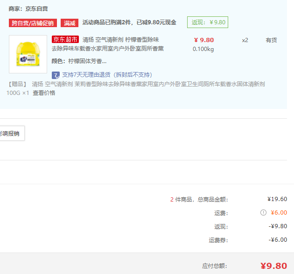Click the total goods amount ¥19.60
This screenshot has height=274, width=294.
click(277, 199)
